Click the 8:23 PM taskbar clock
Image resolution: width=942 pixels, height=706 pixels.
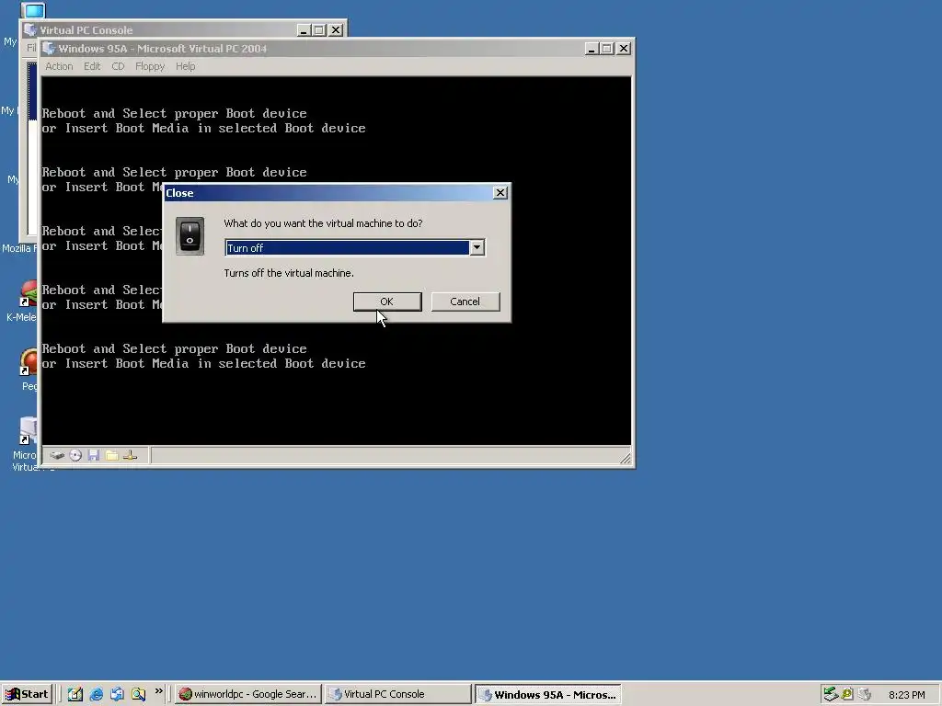tap(906, 695)
